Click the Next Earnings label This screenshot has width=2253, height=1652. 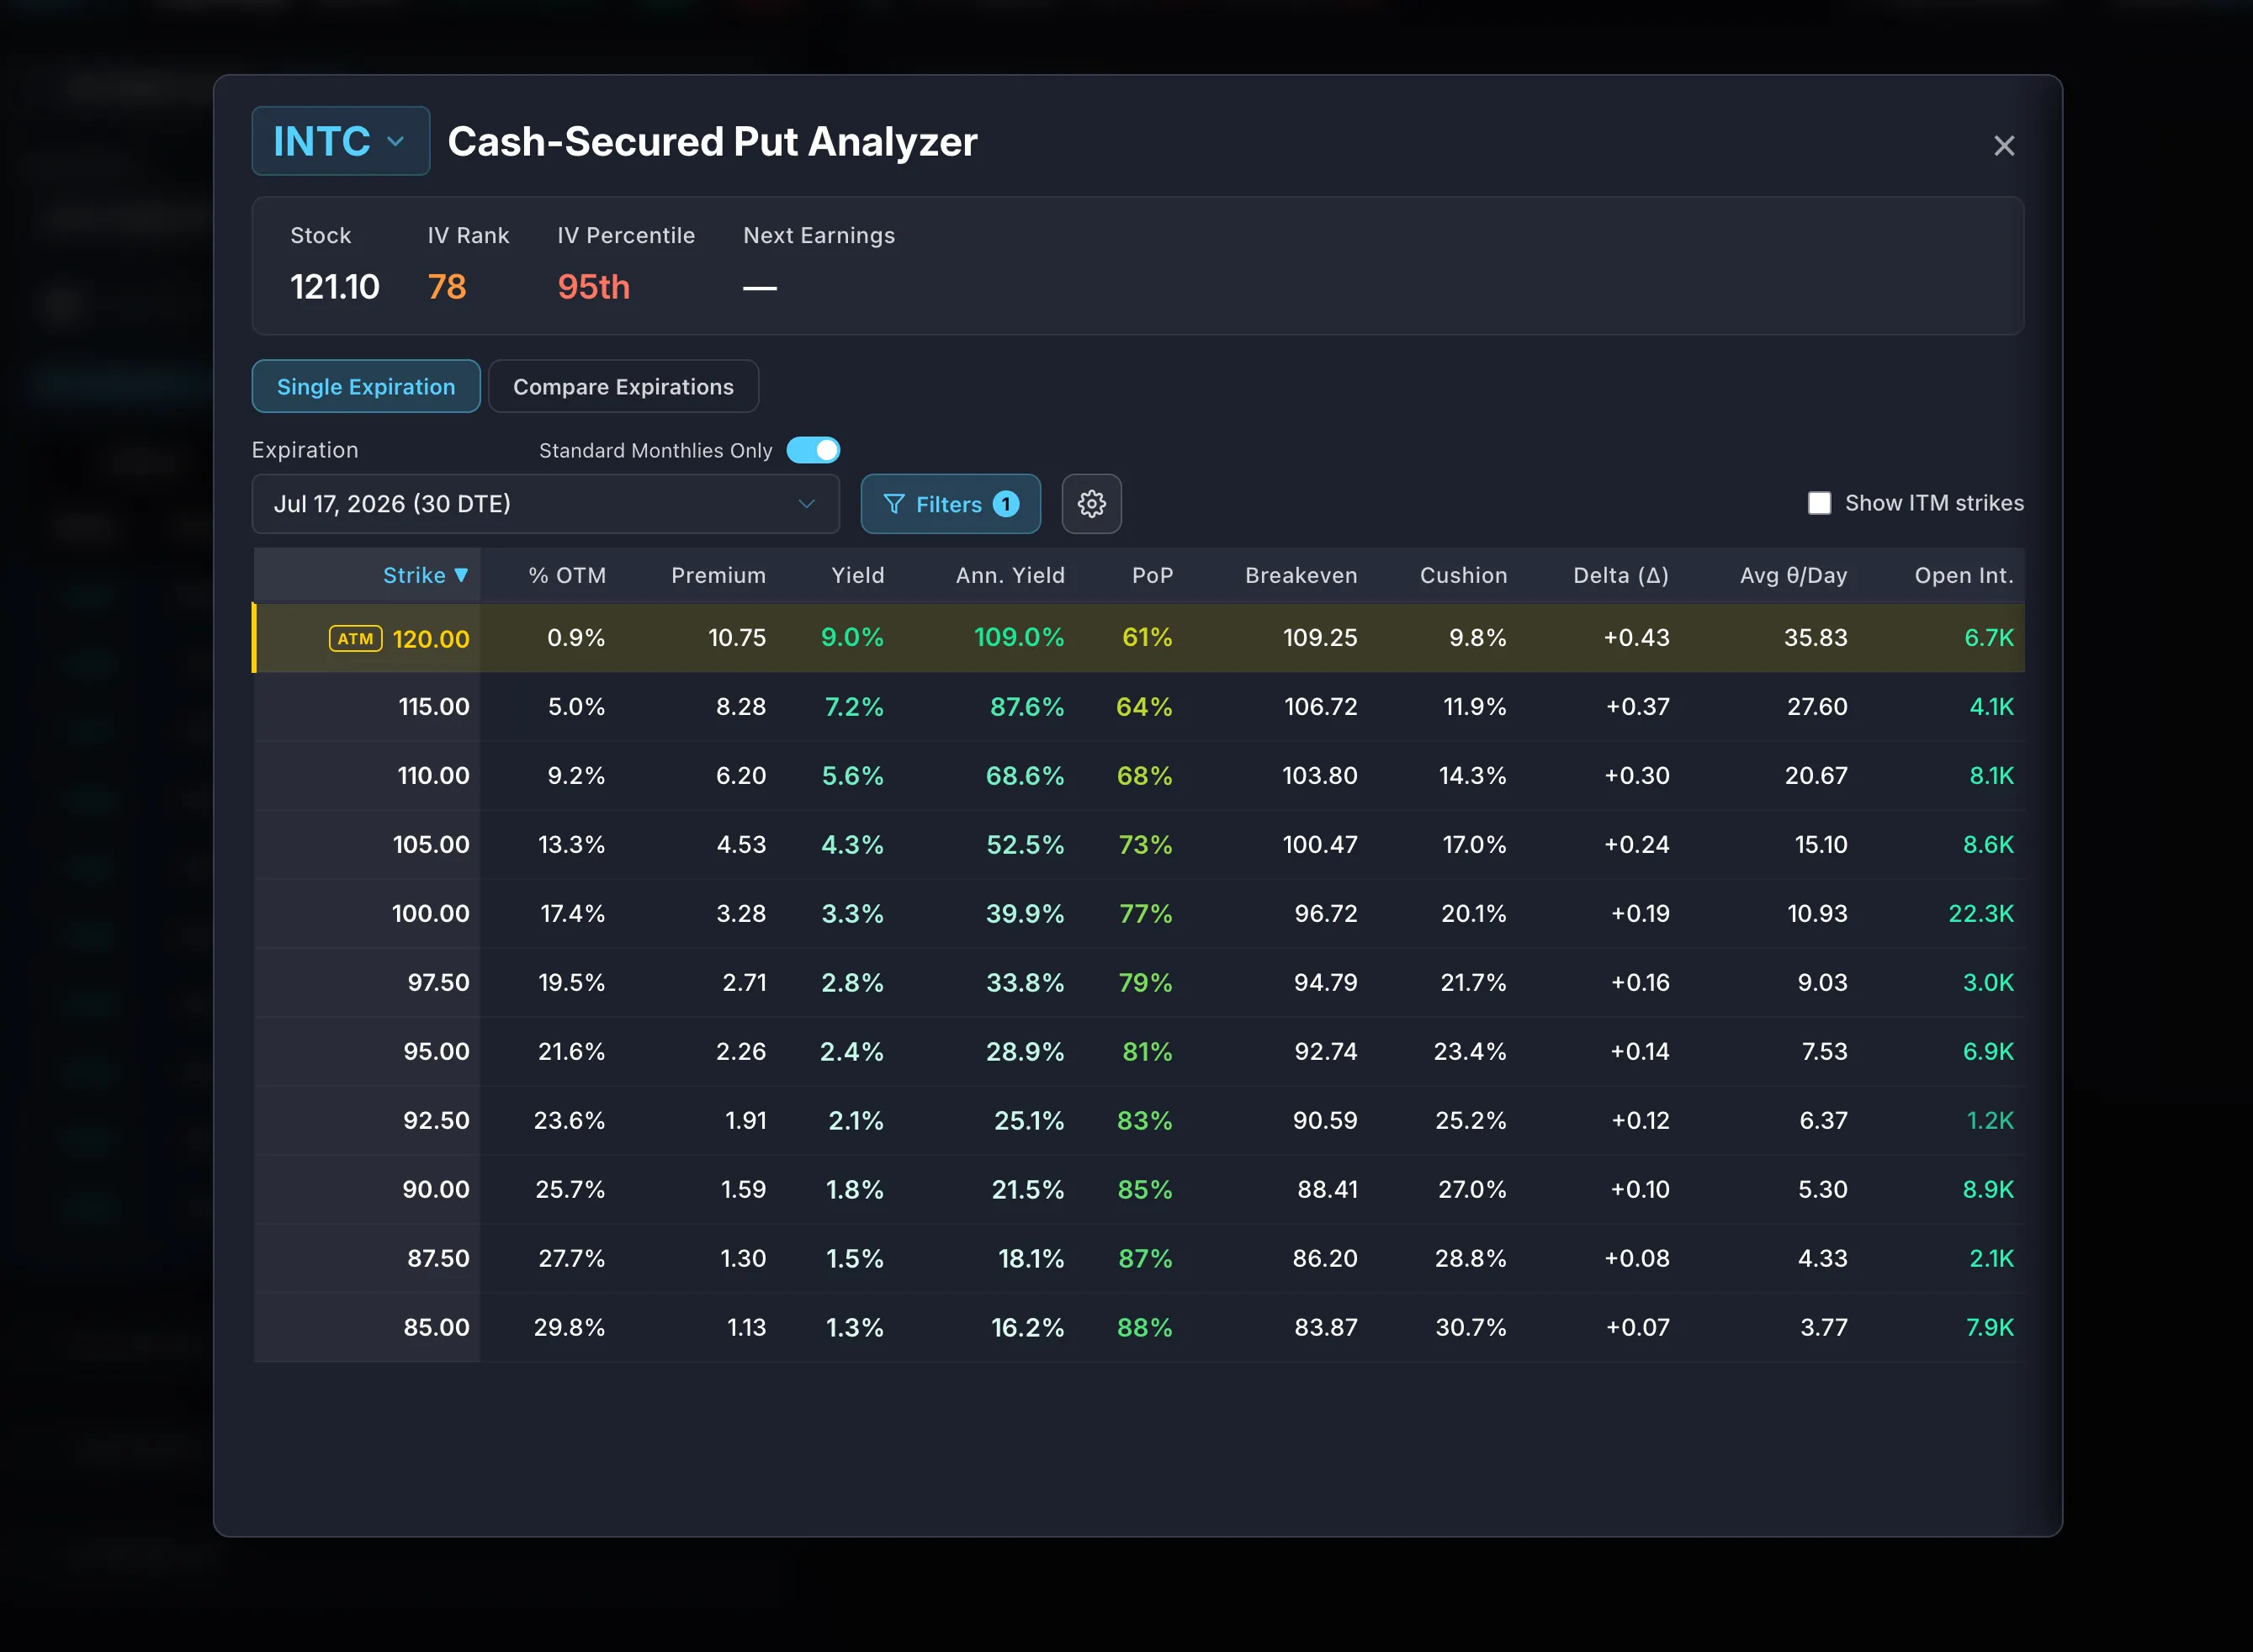click(x=819, y=235)
